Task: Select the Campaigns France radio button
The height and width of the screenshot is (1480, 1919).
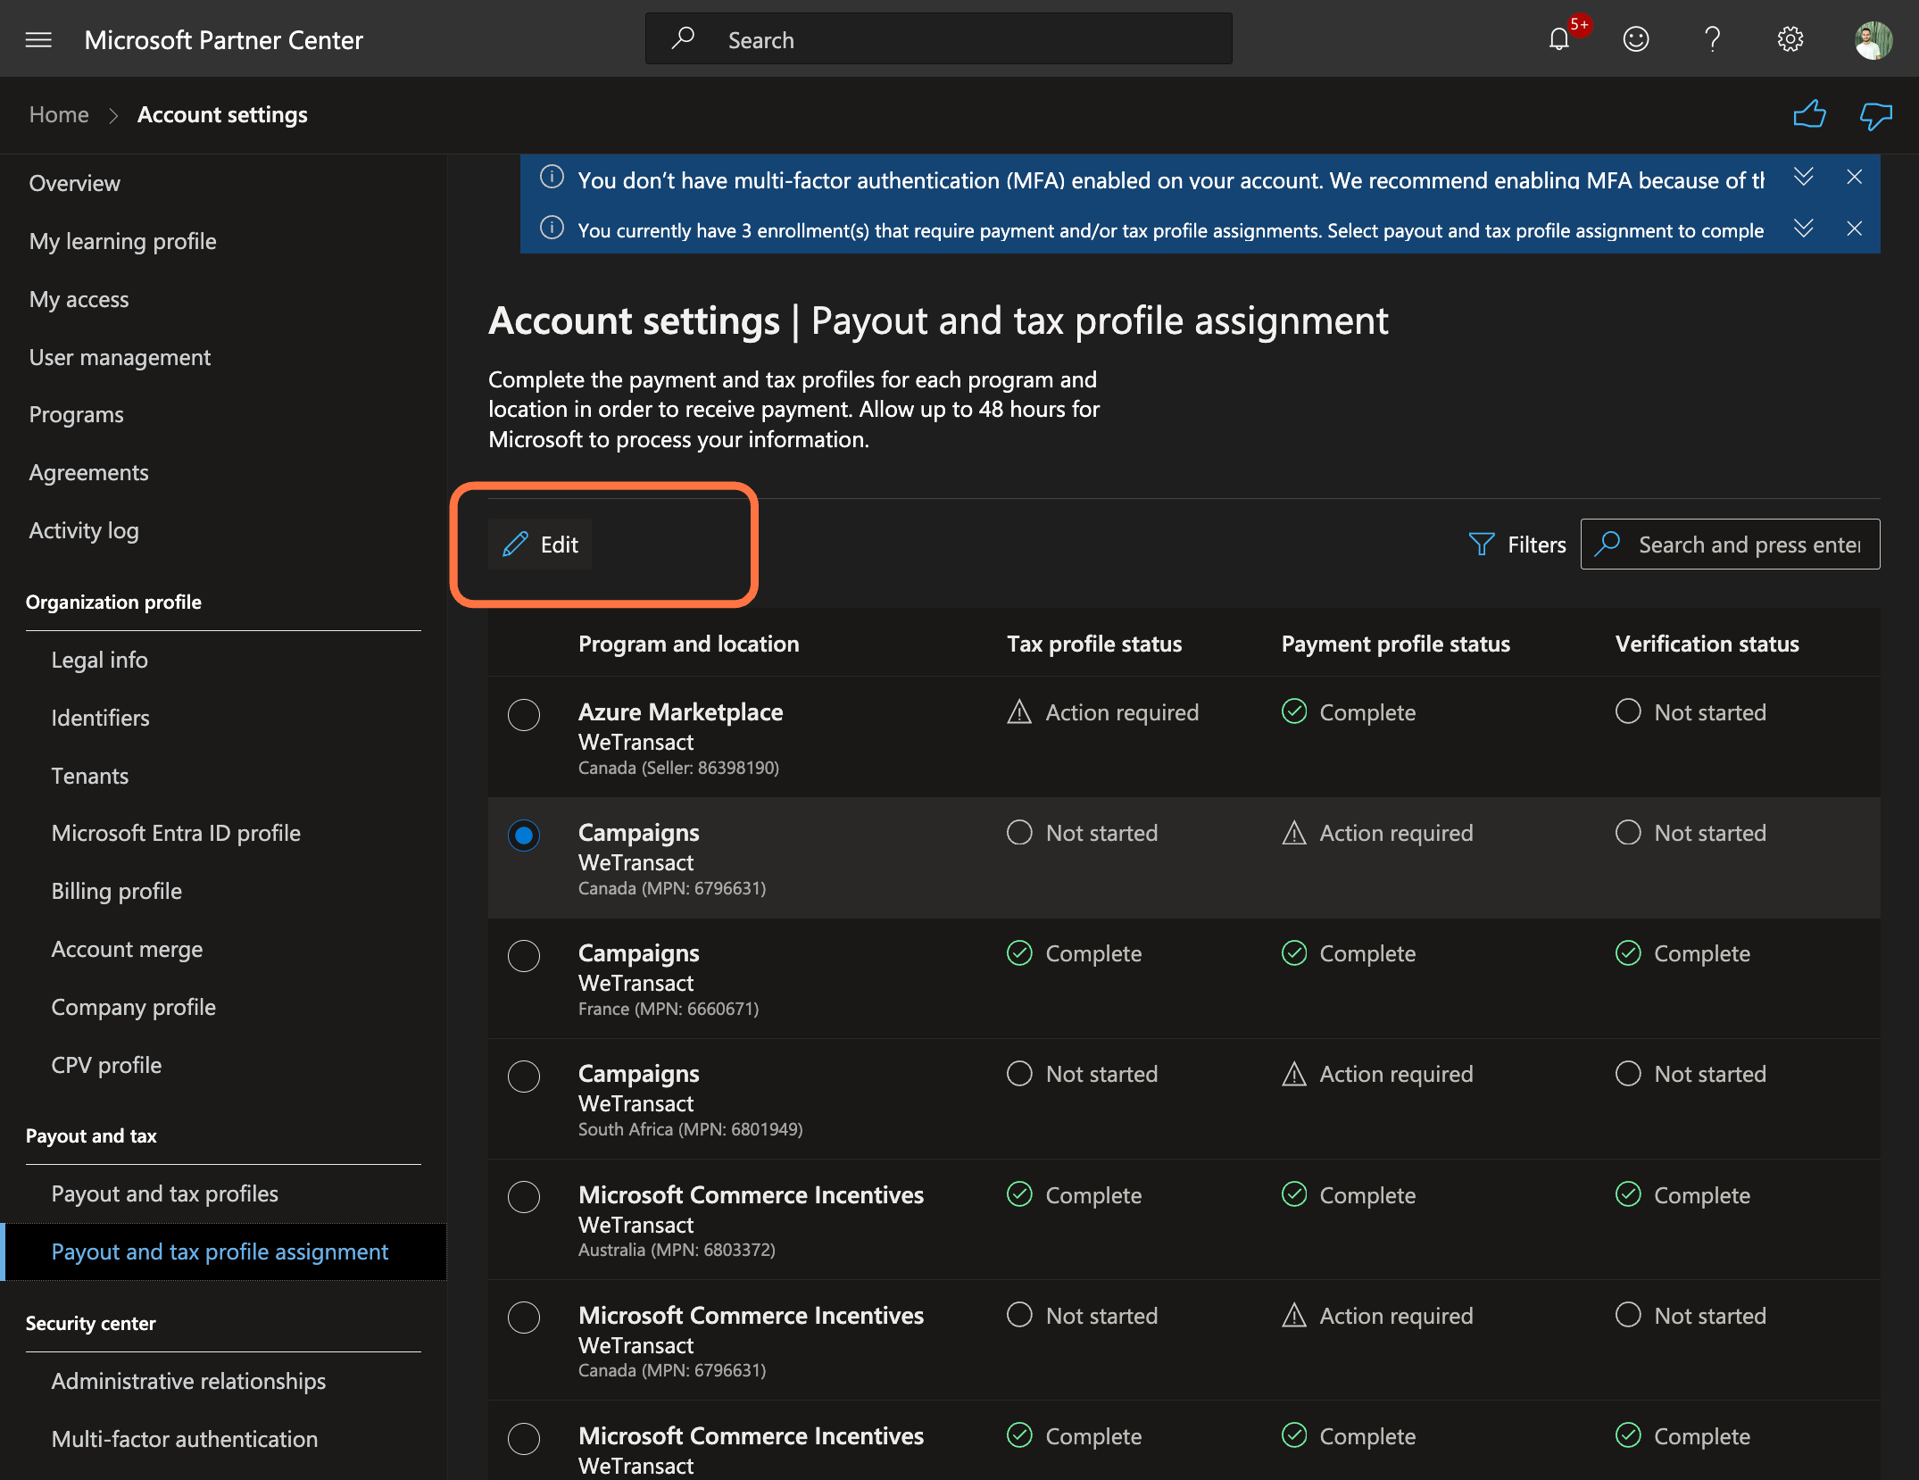Action: tap(524, 956)
